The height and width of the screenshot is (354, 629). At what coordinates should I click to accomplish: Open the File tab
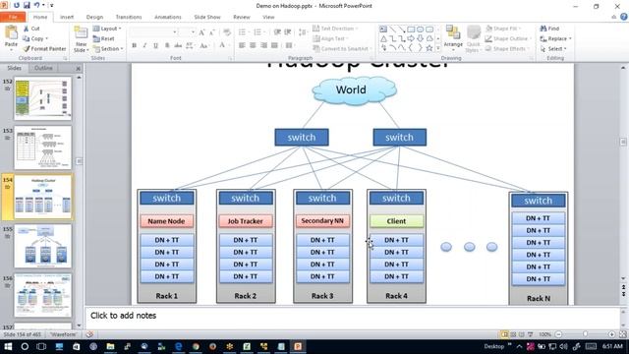(13, 17)
